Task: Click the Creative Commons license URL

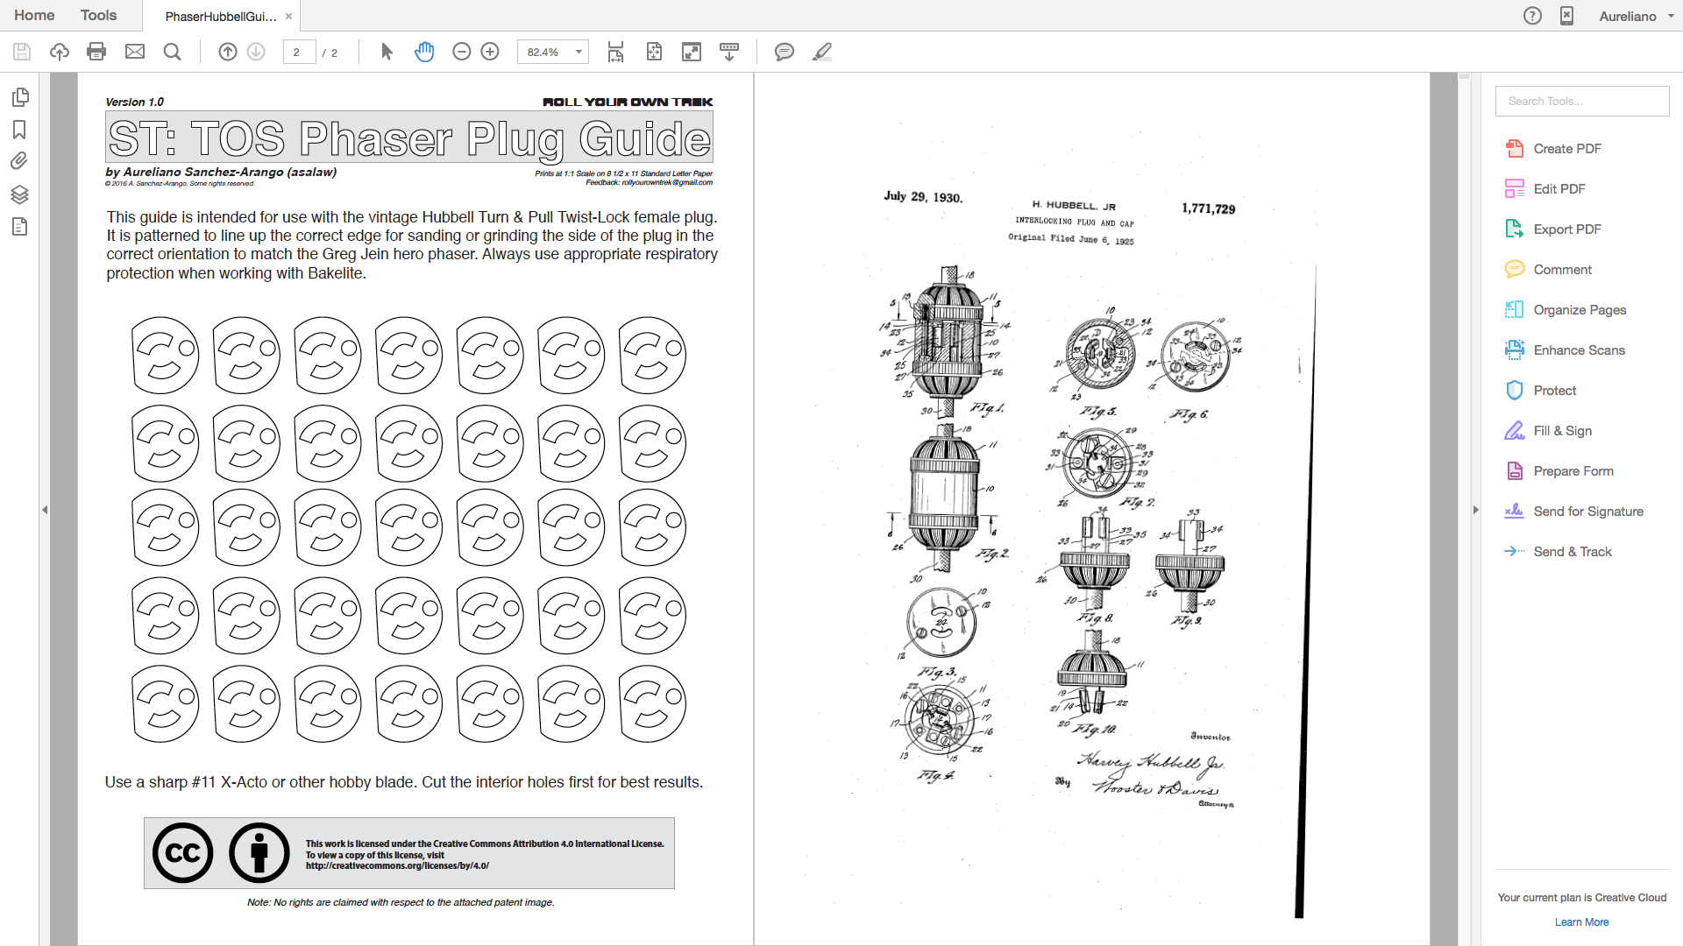Action: click(x=397, y=866)
